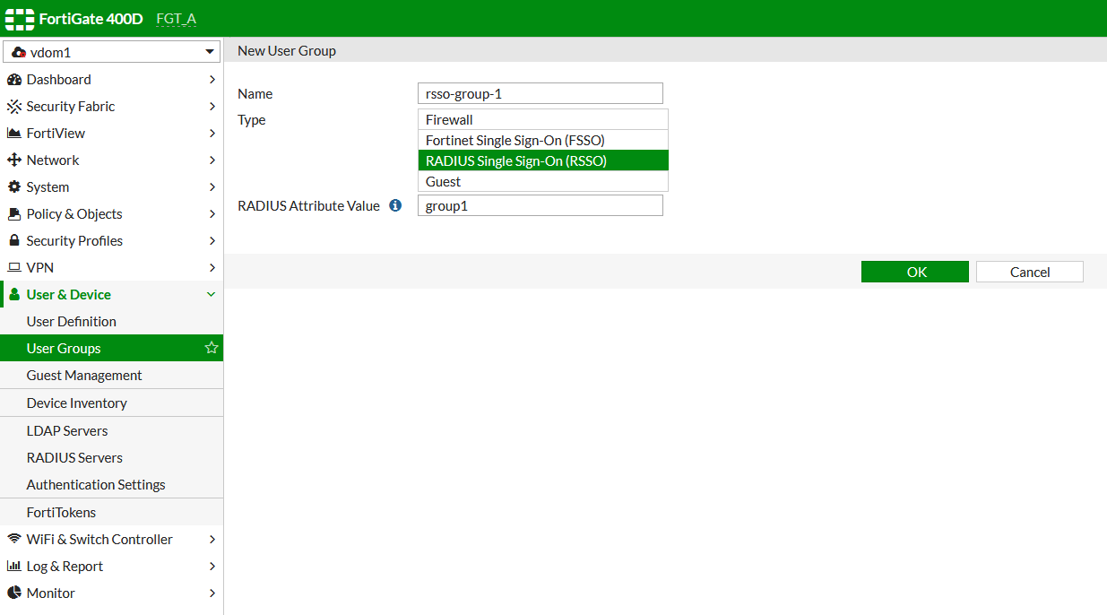The width and height of the screenshot is (1107, 615).
Task: Cancel the new user group
Action: pos(1030,272)
